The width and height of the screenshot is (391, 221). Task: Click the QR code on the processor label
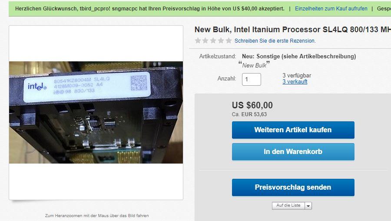point(139,83)
